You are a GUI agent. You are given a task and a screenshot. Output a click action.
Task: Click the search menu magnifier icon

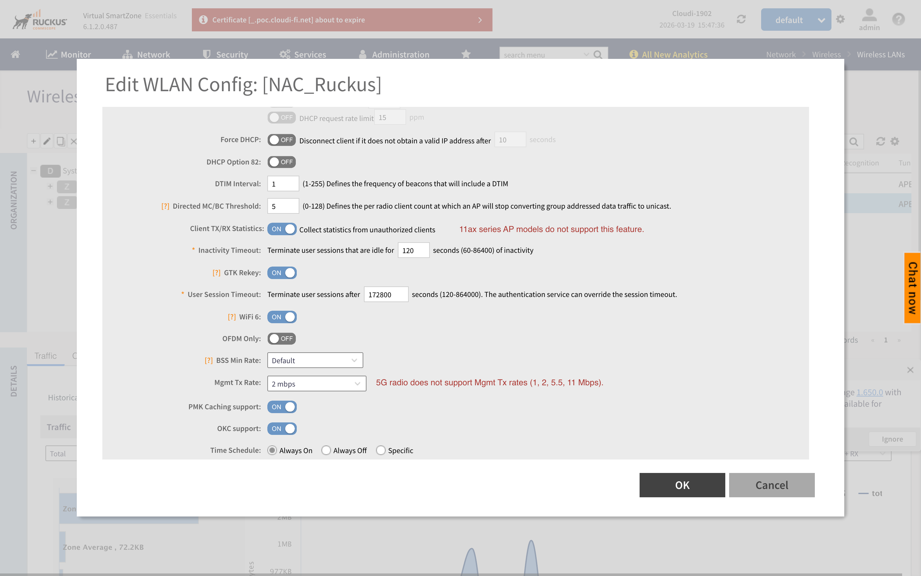click(x=598, y=54)
